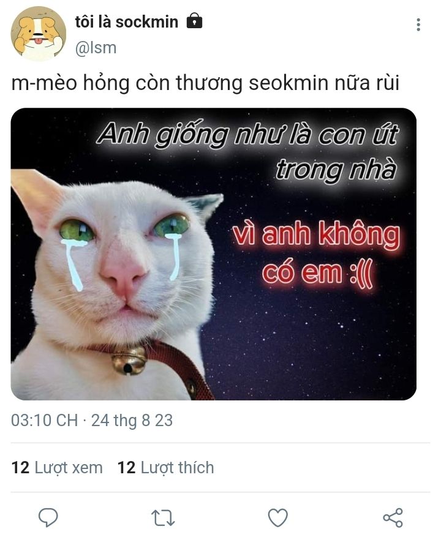Open display name tôi là sockmin

126,22
